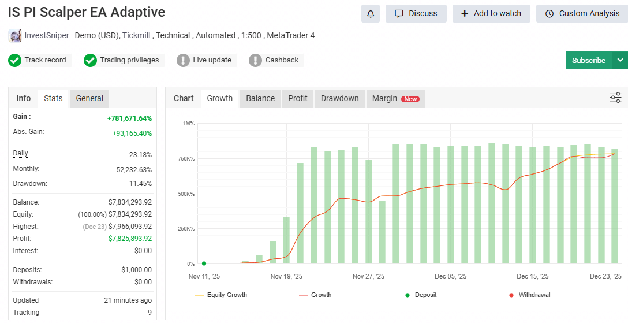Toggle the Withdrawal legend series
This screenshot has width=628, height=323.
(x=529, y=295)
